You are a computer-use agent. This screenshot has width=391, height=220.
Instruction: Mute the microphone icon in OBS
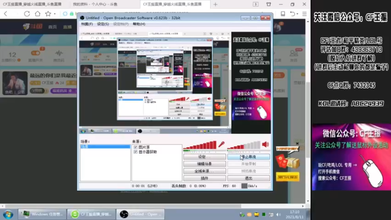tap(221, 144)
